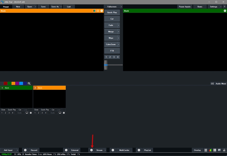
Task: Click the Cut transition button
Action: [x=112, y=19]
